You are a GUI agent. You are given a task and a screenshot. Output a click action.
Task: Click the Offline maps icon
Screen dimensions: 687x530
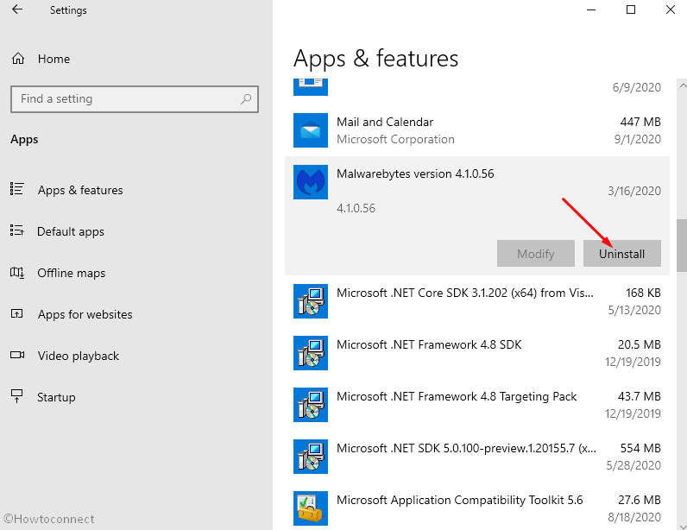coord(17,272)
